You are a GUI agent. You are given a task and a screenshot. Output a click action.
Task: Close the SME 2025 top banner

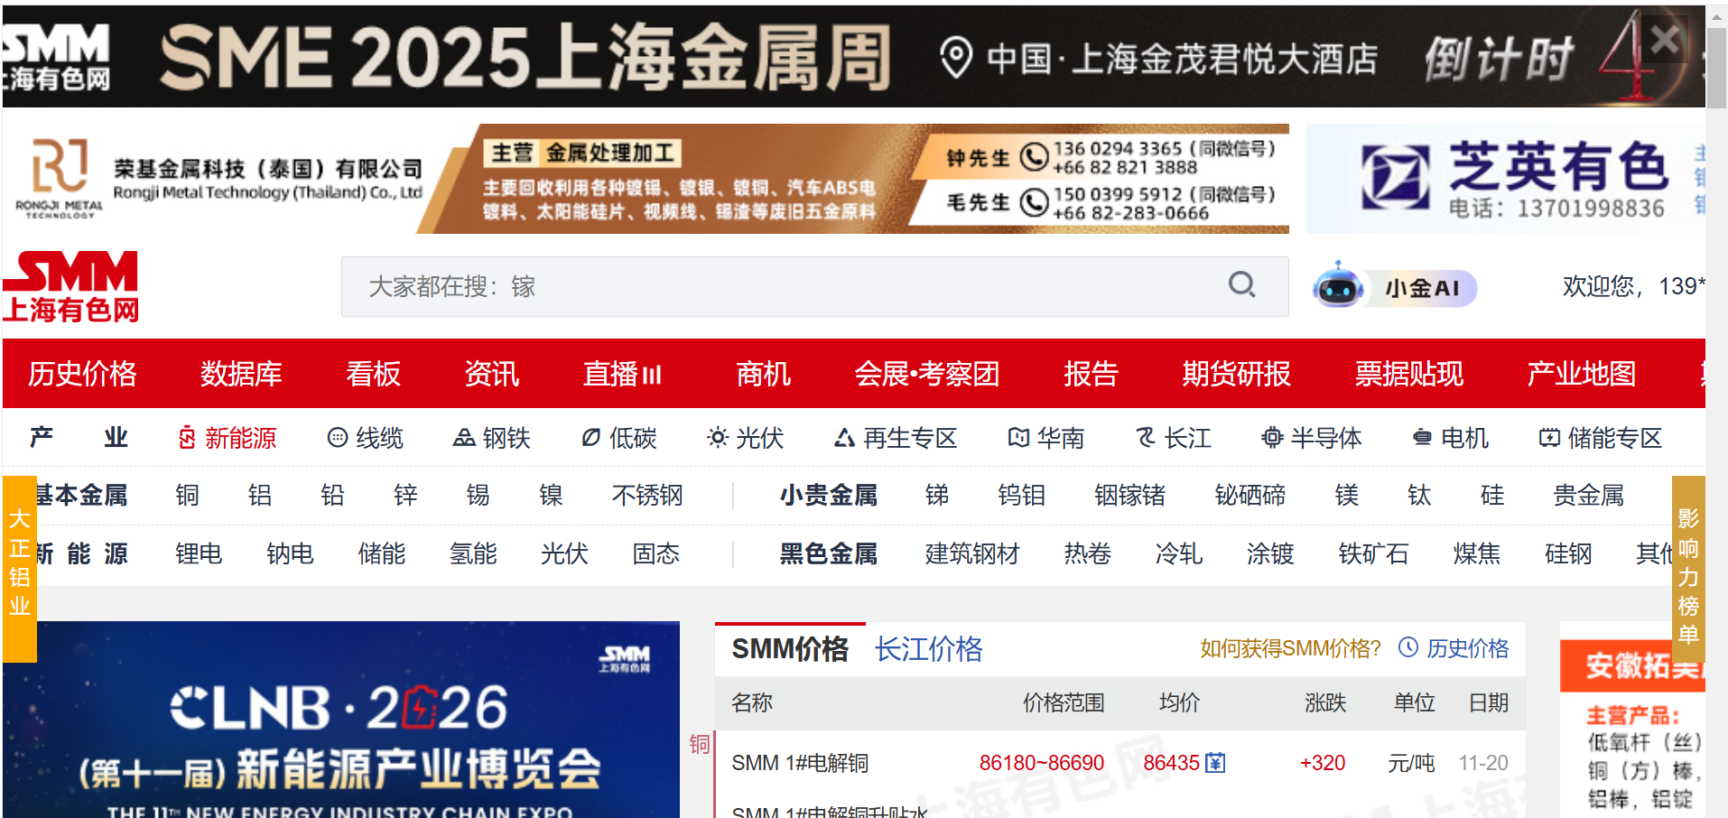point(1664,40)
